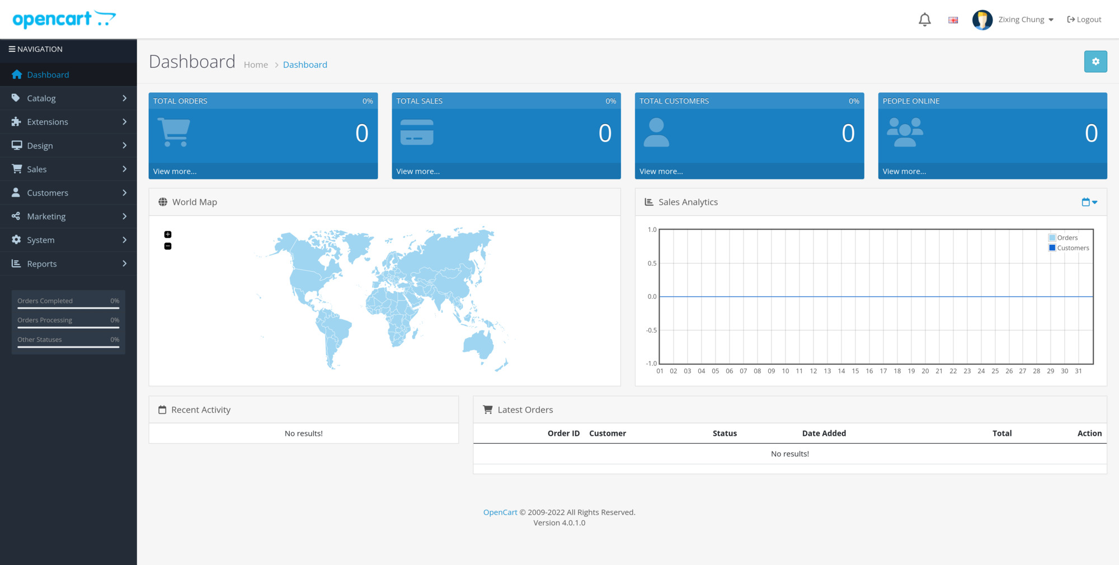Select Dashboard in the sidebar menu
Screen dimensions: 1119x565
[x=48, y=74]
